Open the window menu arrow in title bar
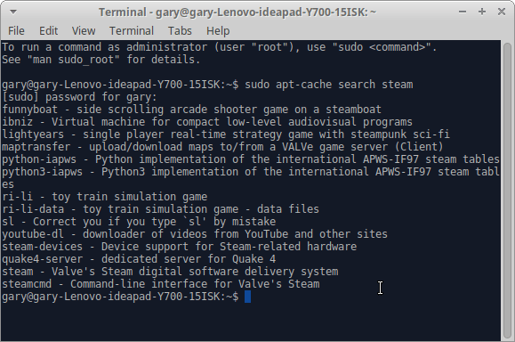Image resolution: width=515 pixels, height=342 pixels. [13, 12]
